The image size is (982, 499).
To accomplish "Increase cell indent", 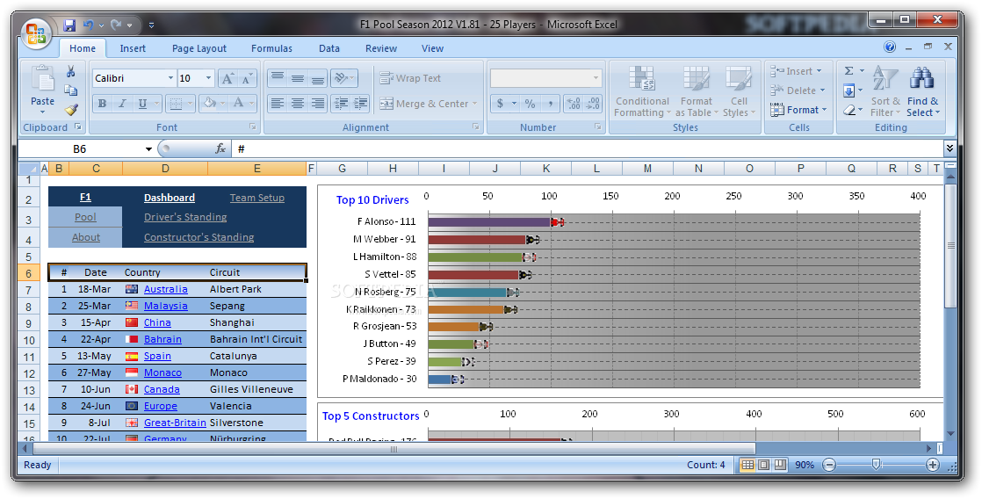I will (361, 104).
